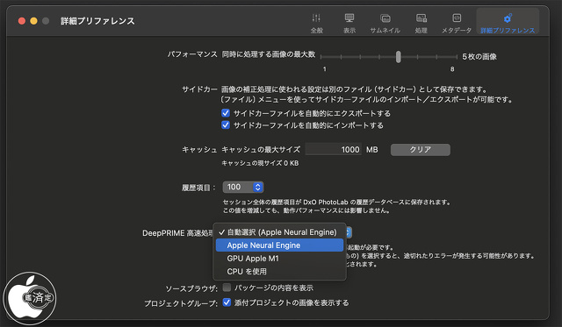Click the cache maximum size field showing 1000
The height and width of the screenshot is (327, 562).
[333, 150]
